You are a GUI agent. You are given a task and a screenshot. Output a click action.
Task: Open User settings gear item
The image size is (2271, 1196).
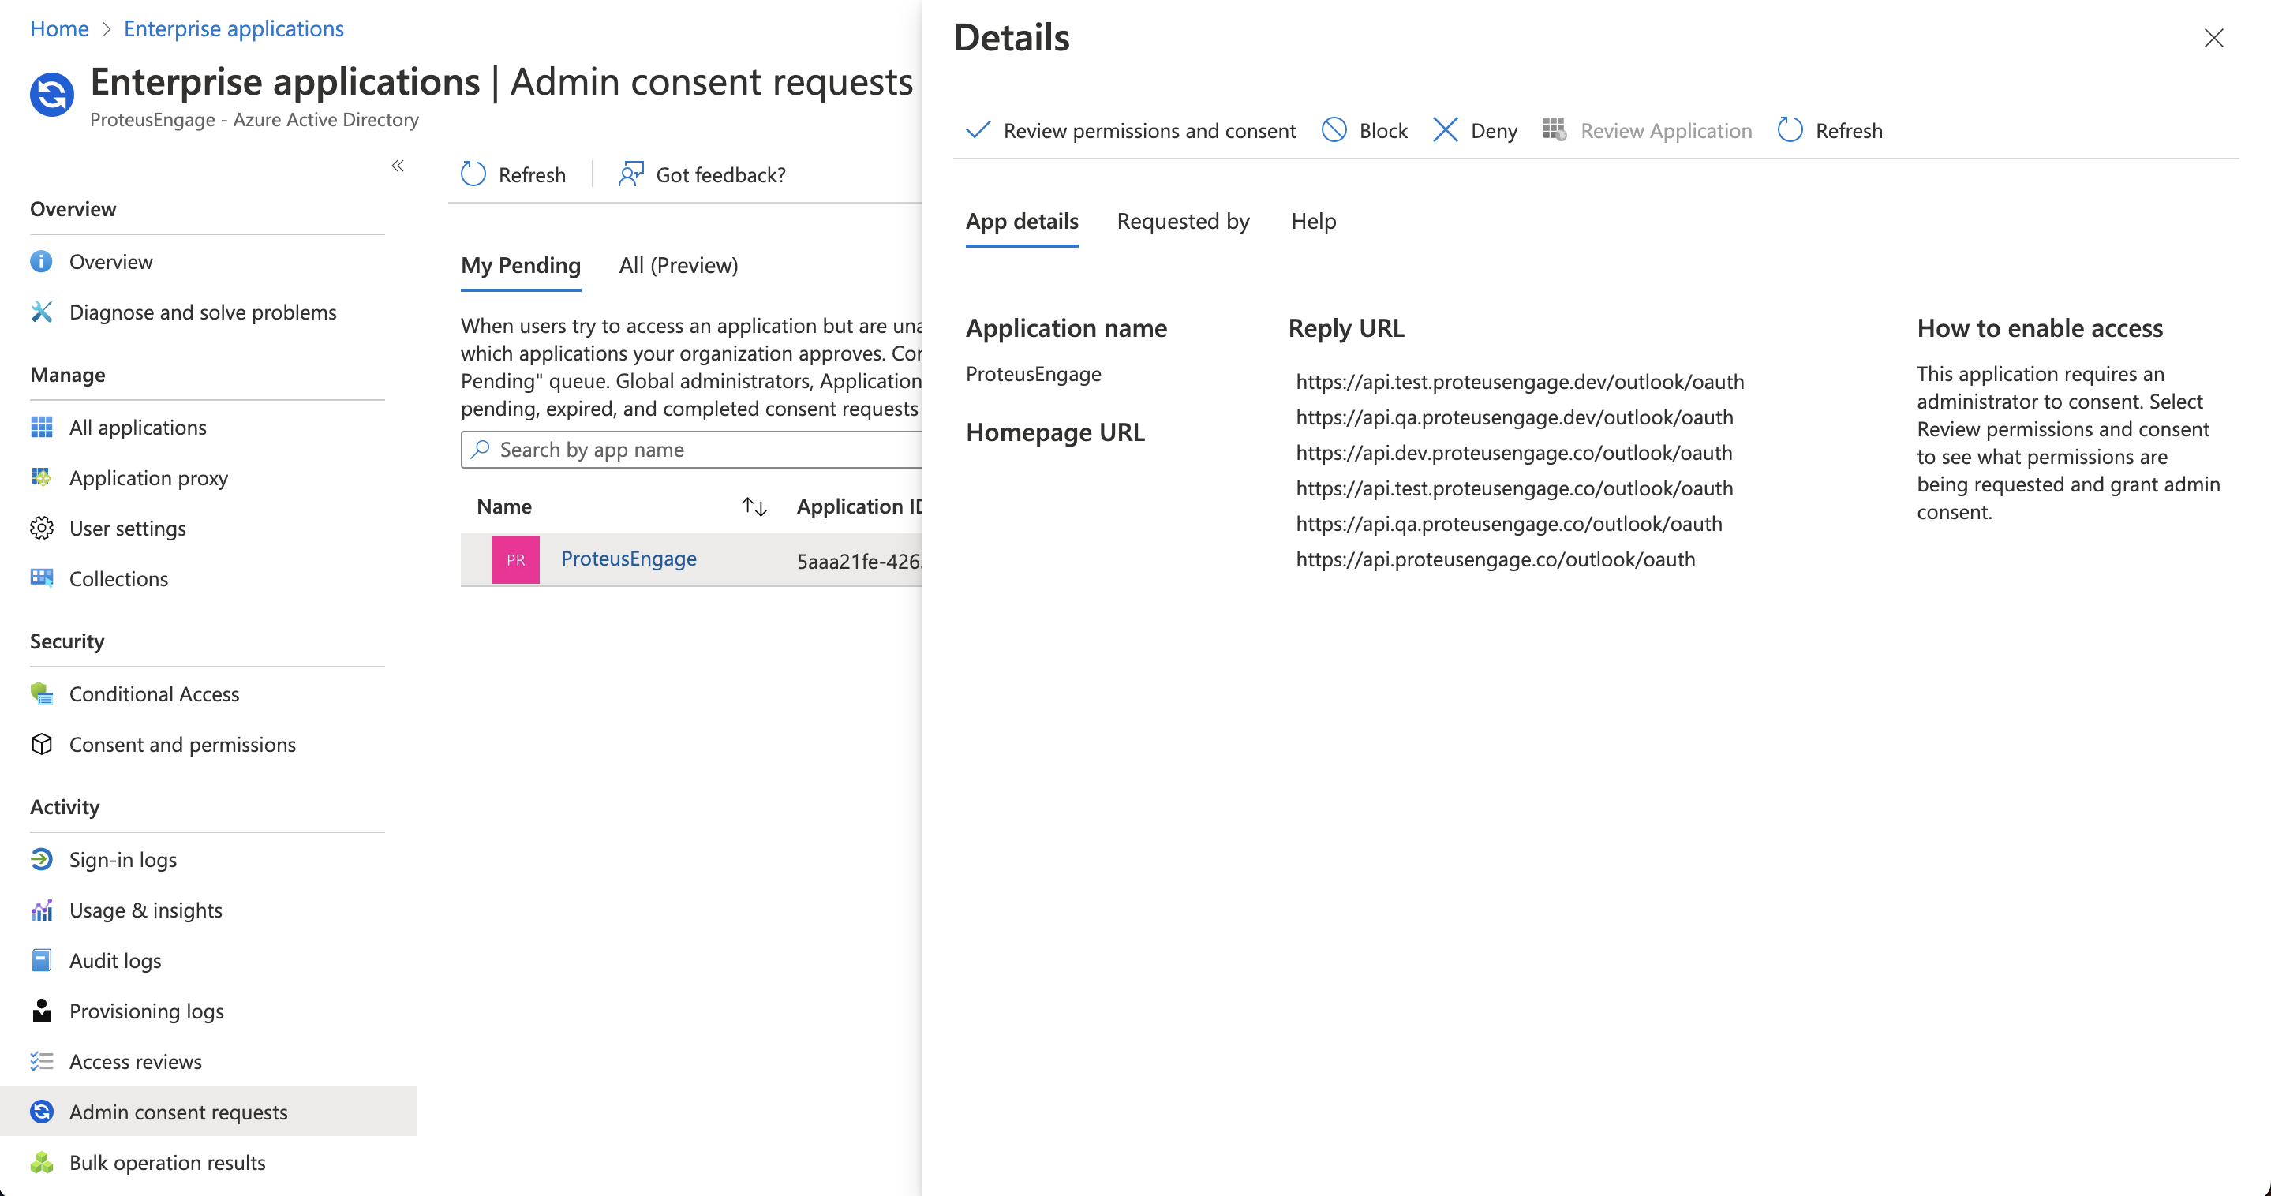[x=127, y=528]
